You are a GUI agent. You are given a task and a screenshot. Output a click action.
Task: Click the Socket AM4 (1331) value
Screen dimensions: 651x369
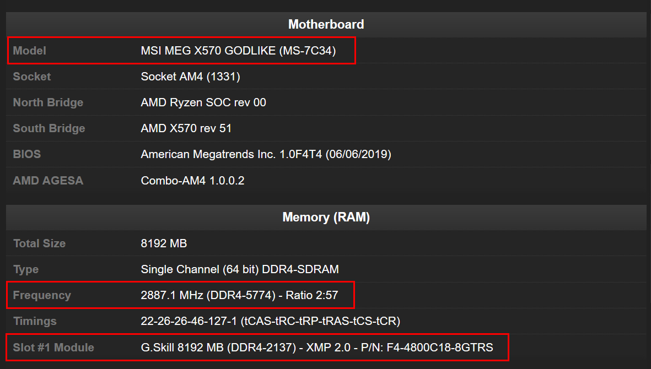coord(190,77)
